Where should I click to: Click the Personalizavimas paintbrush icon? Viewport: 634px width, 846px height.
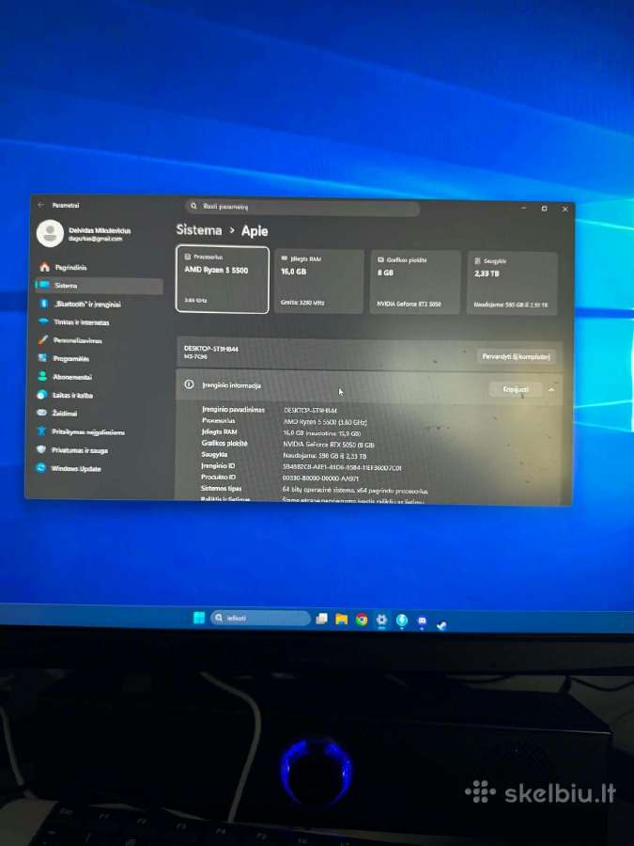pos(43,340)
